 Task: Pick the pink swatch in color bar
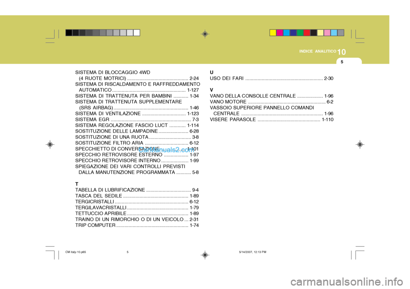click(x=327, y=33)
